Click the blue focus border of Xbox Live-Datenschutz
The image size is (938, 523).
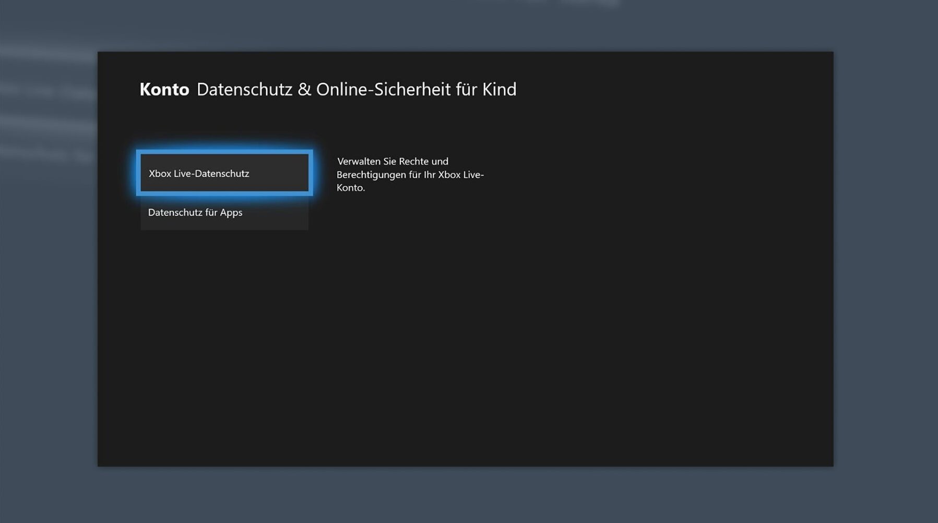224,152
